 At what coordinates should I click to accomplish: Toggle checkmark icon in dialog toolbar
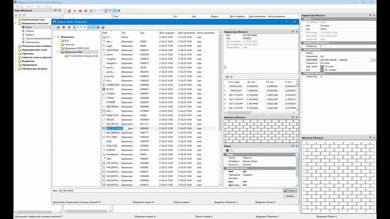89,27
